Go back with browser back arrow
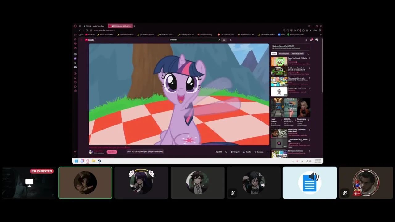Screen dimensions: 395x222 pos(80,30)
